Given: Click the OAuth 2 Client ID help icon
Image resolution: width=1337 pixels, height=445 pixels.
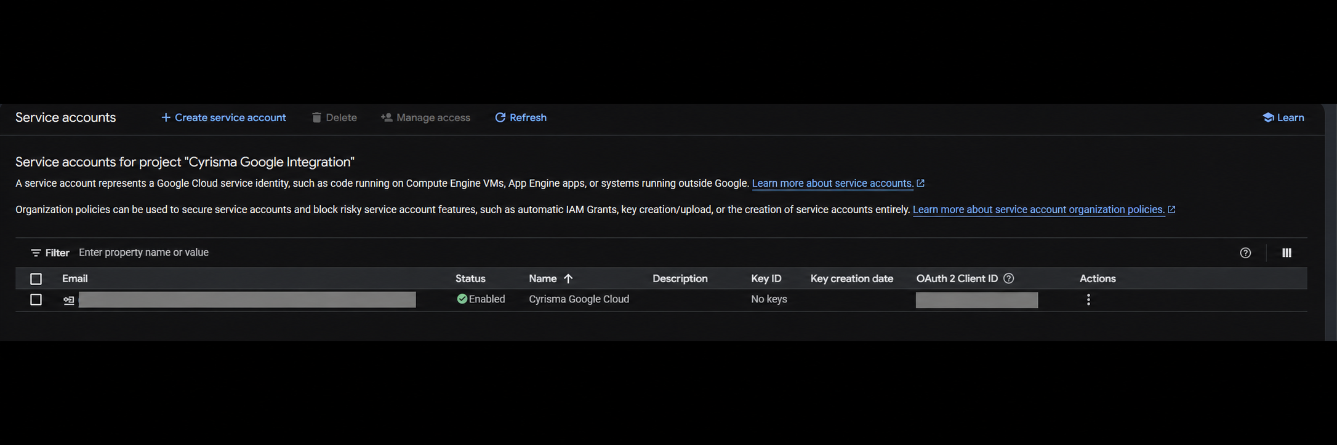Looking at the screenshot, I should [1008, 278].
